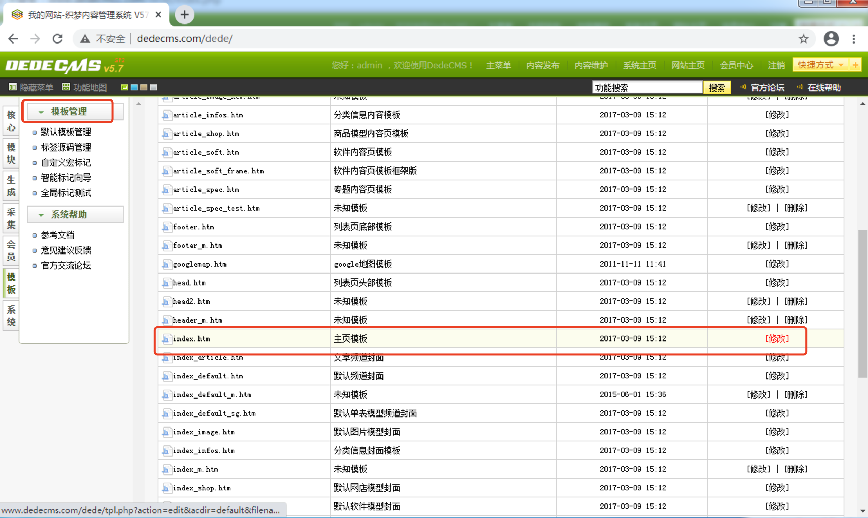This screenshot has height=518, width=868.
Task: Click the browser profile avatar icon
Action: 831,39
